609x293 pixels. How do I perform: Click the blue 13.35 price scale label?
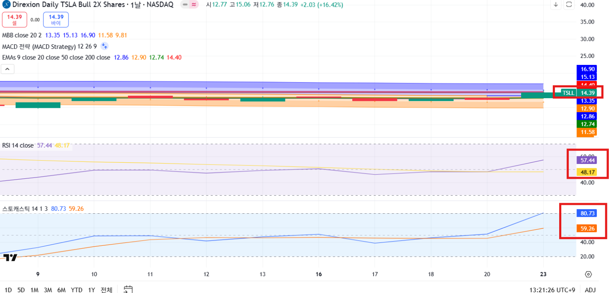pyautogui.click(x=588, y=101)
